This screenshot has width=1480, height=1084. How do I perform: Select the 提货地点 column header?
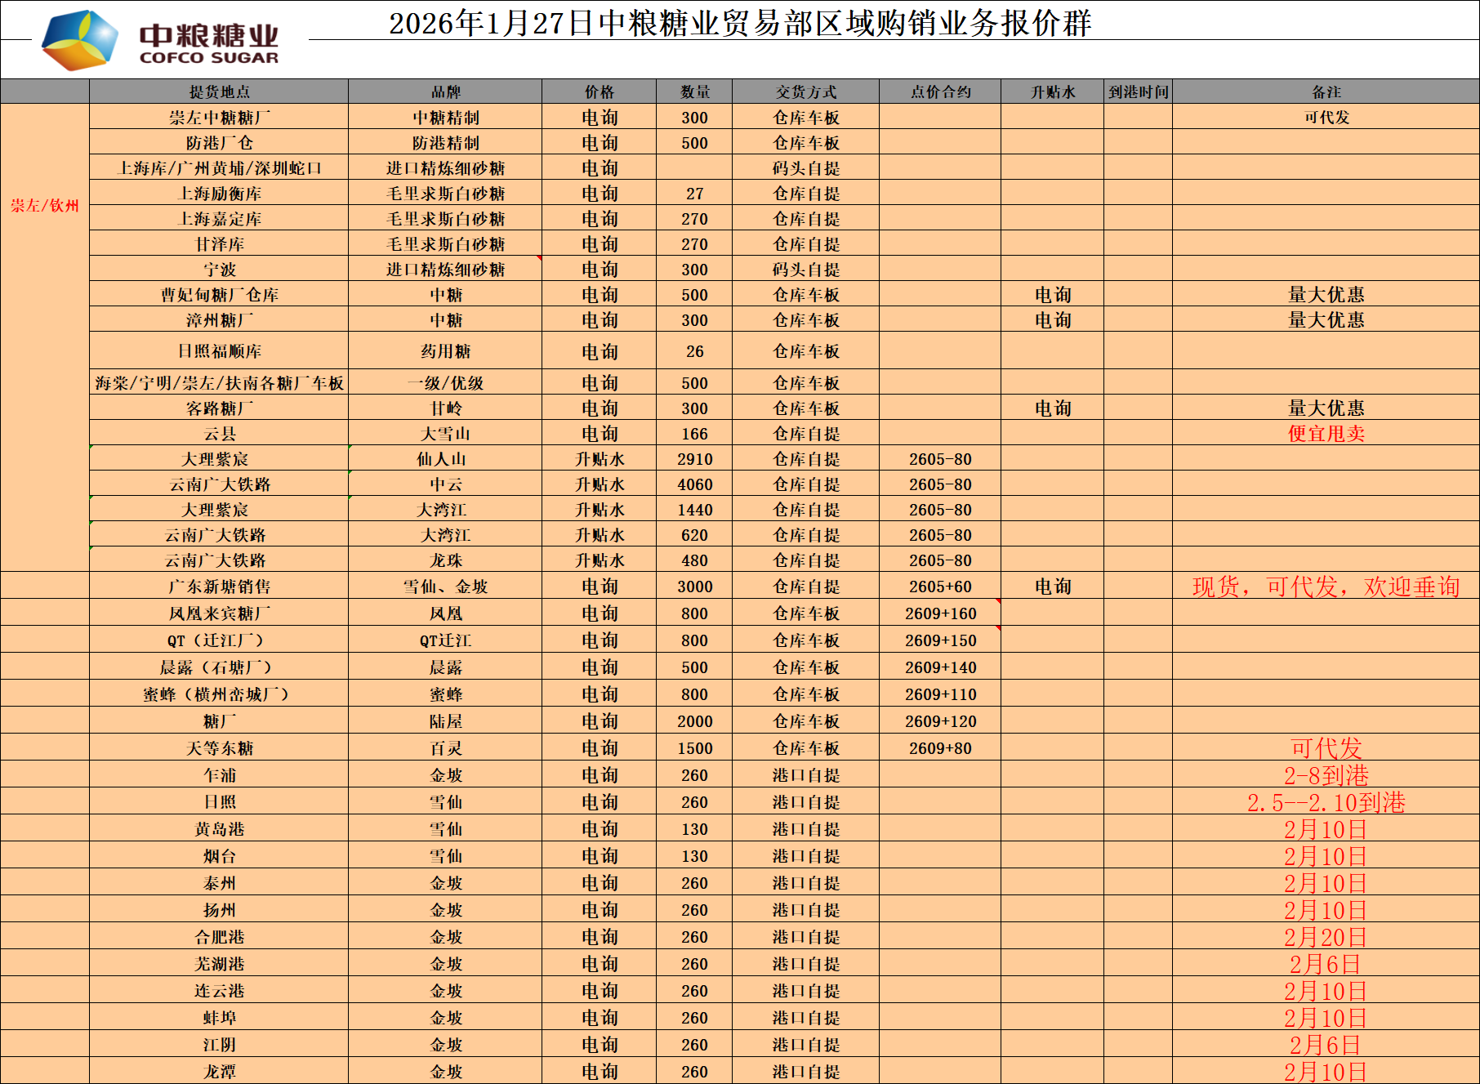[x=219, y=91]
